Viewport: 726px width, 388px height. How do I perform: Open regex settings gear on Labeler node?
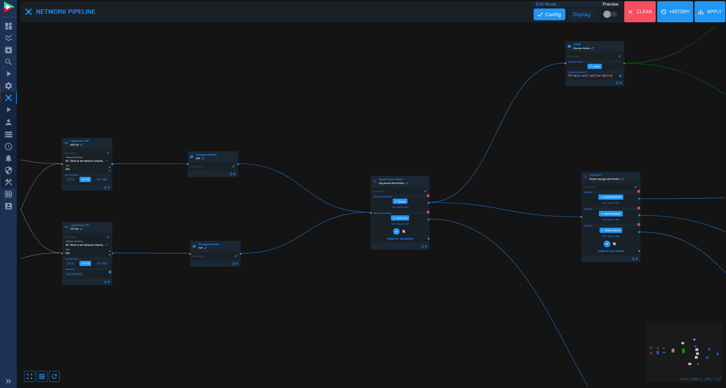click(x=620, y=76)
